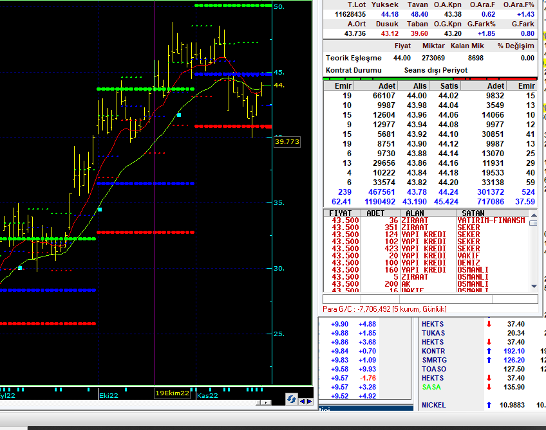Click the +9.52 change value
The width and height of the screenshot is (546, 430).
[339, 396]
